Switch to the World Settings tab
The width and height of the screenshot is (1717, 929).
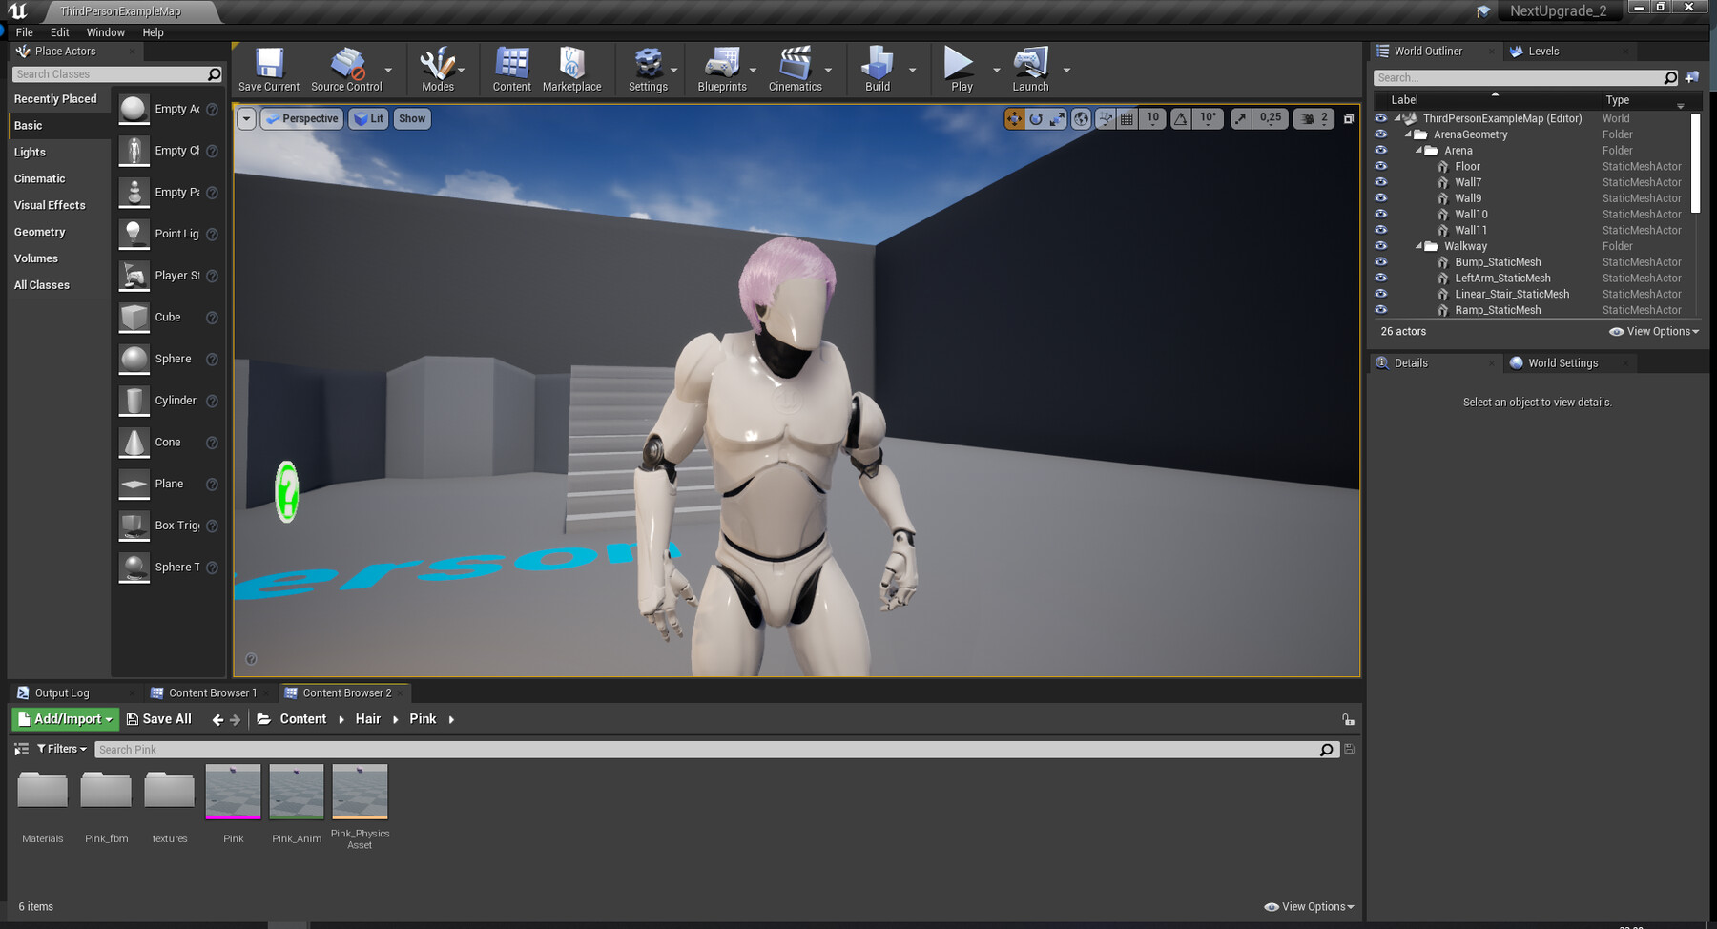[1562, 363]
